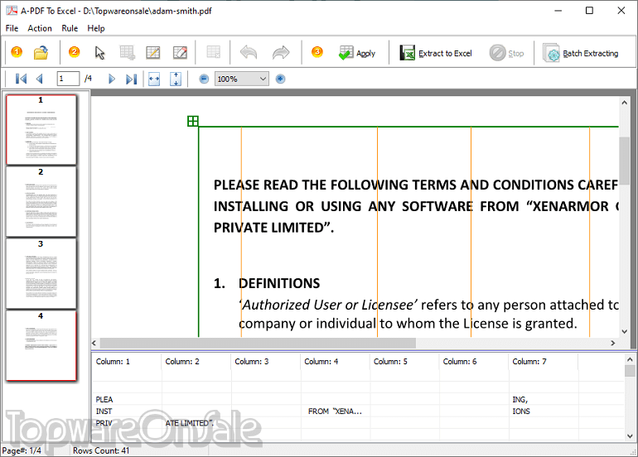Redo the last action
The width and height of the screenshot is (638, 457).
[281, 52]
